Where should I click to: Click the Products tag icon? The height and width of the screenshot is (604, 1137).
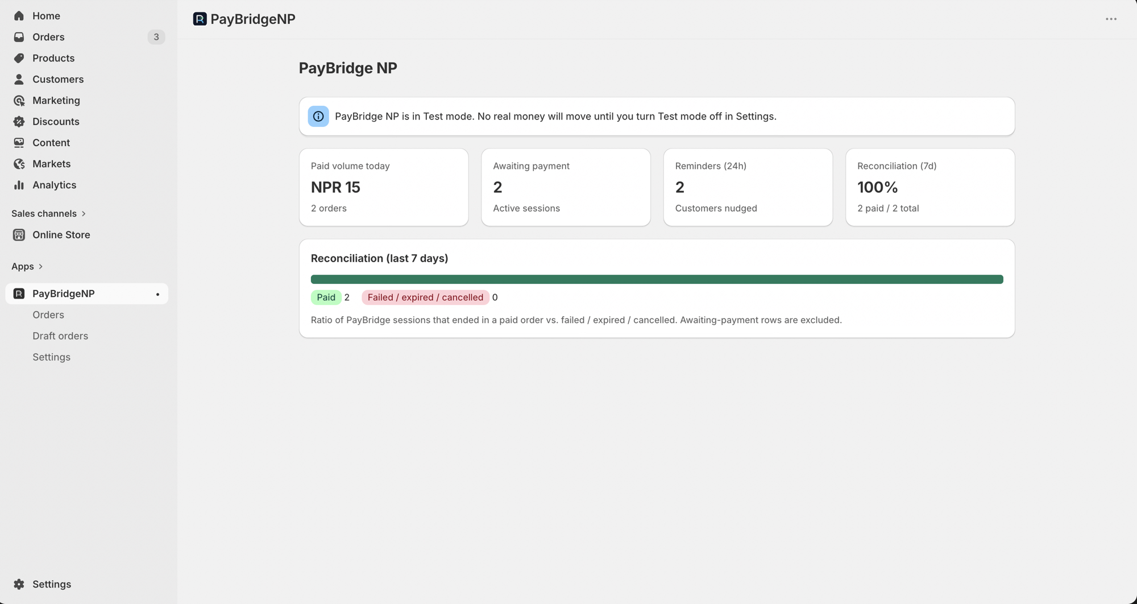pos(19,58)
